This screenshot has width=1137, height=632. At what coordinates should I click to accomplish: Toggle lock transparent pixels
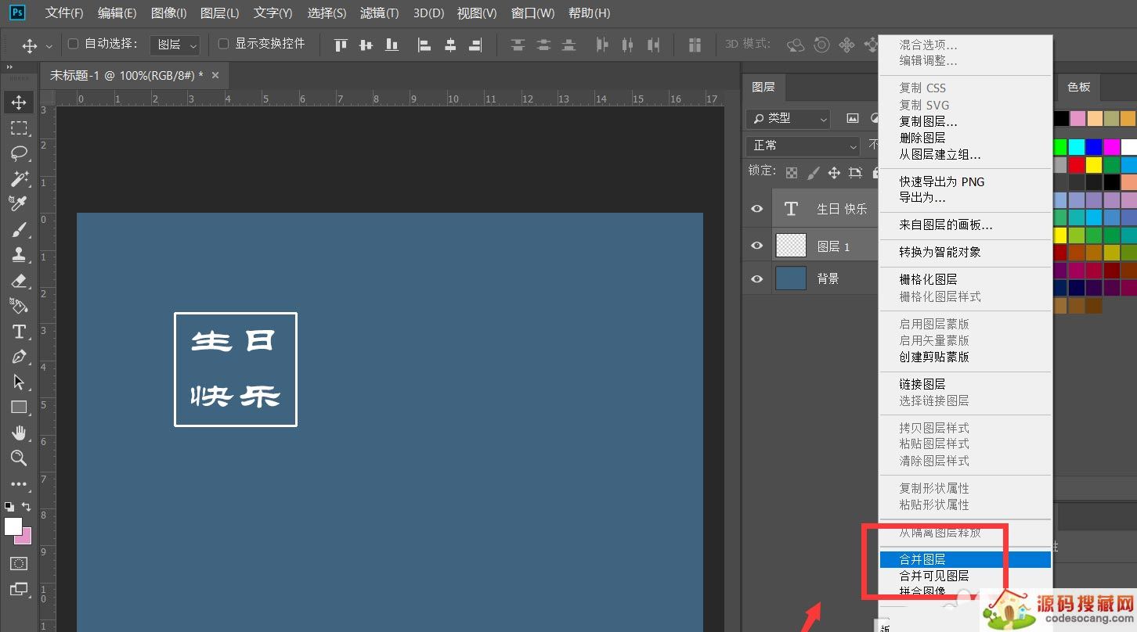click(x=792, y=172)
